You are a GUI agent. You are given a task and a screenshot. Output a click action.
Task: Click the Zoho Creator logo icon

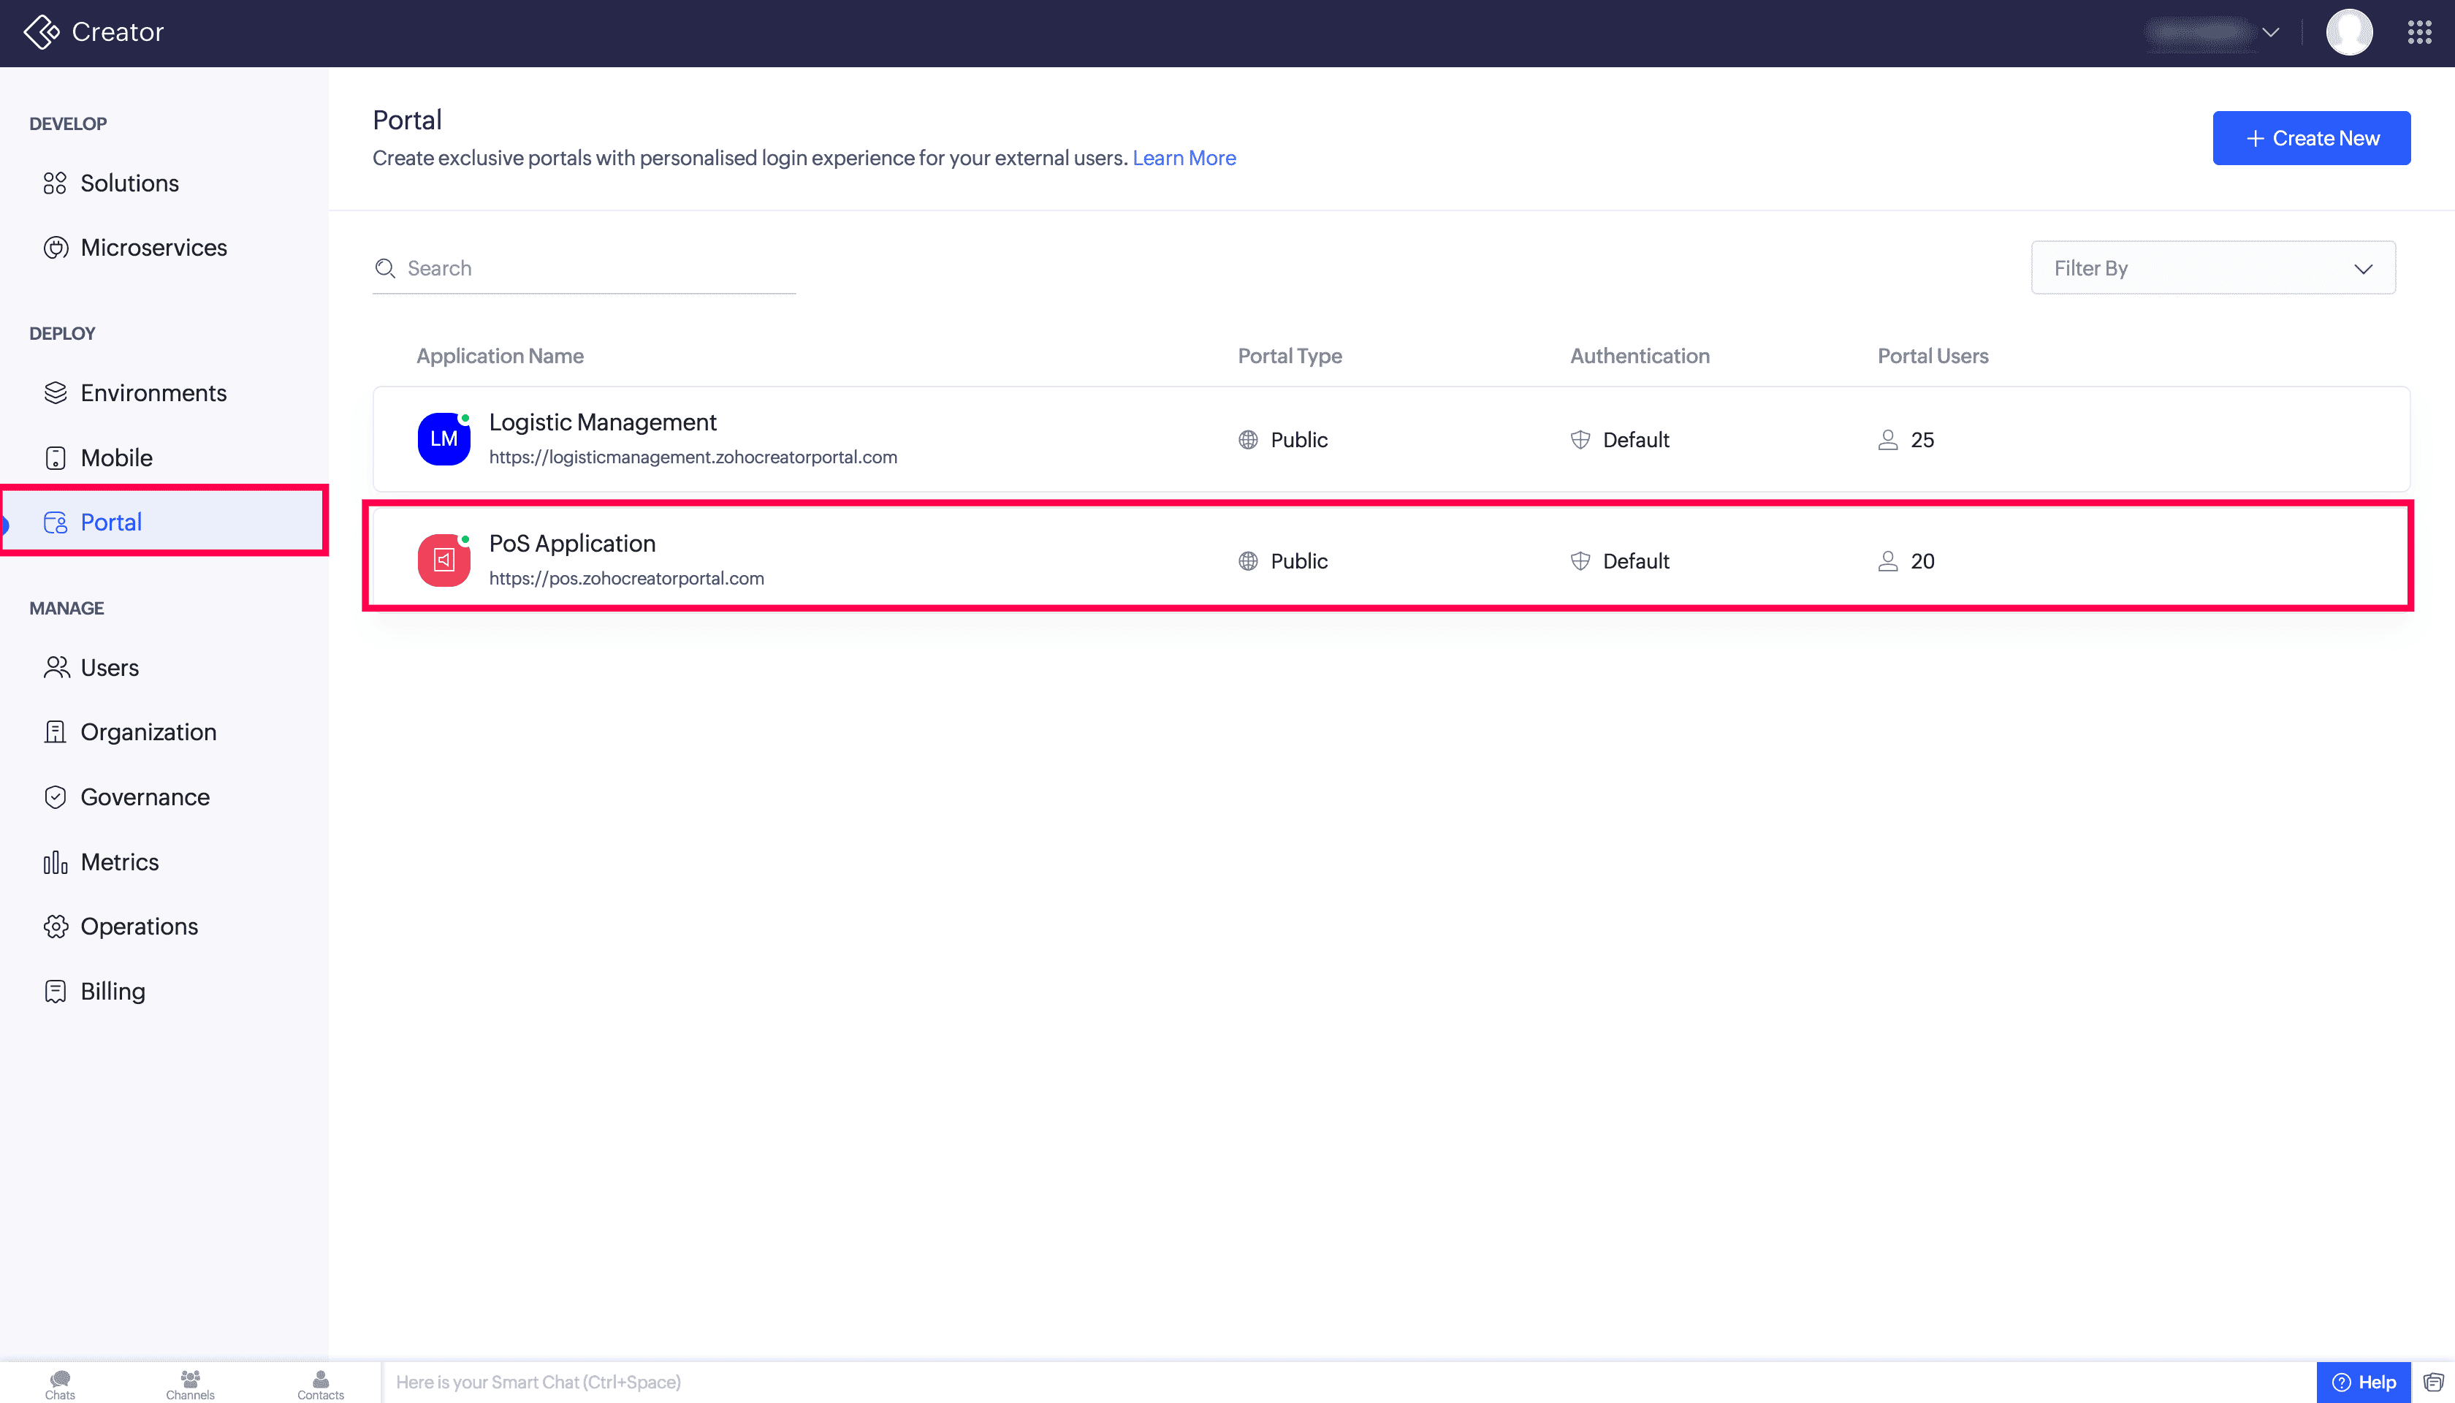[42, 32]
